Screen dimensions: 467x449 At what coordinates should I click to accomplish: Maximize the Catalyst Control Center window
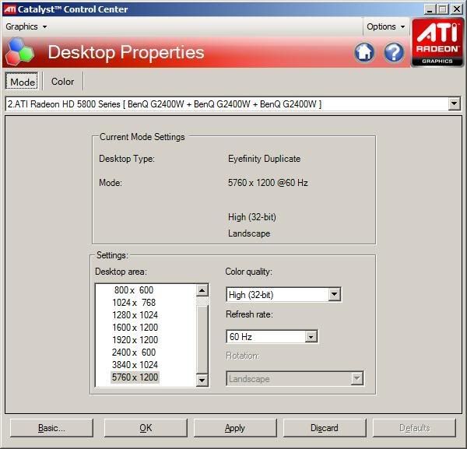443,9
